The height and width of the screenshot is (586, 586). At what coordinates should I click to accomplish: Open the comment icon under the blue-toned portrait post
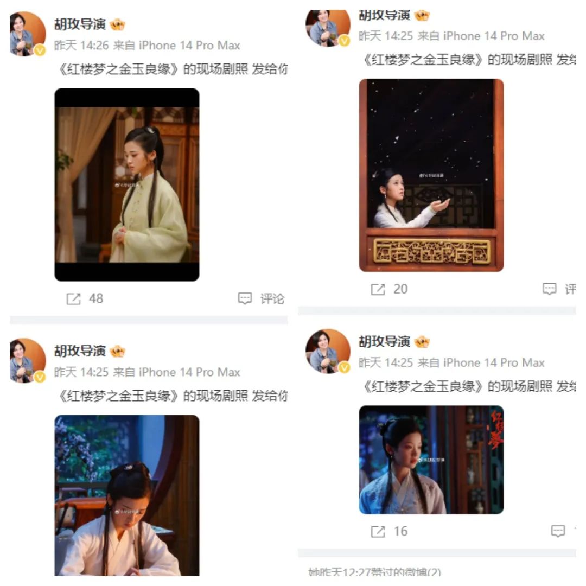click(558, 531)
